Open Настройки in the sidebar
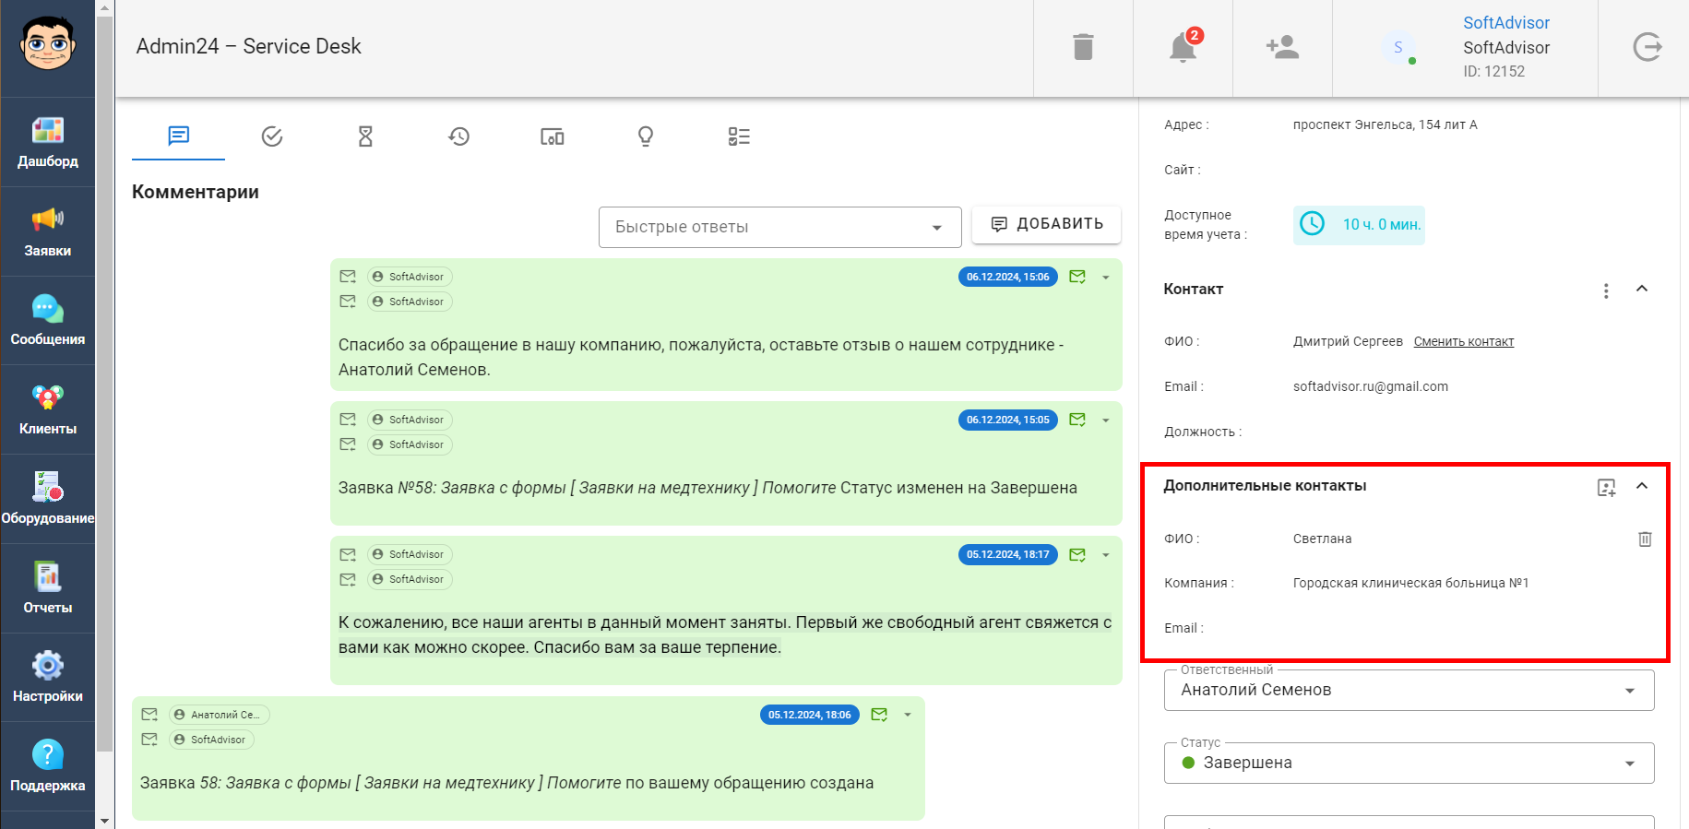The height and width of the screenshot is (829, 1689). point(48,678)
